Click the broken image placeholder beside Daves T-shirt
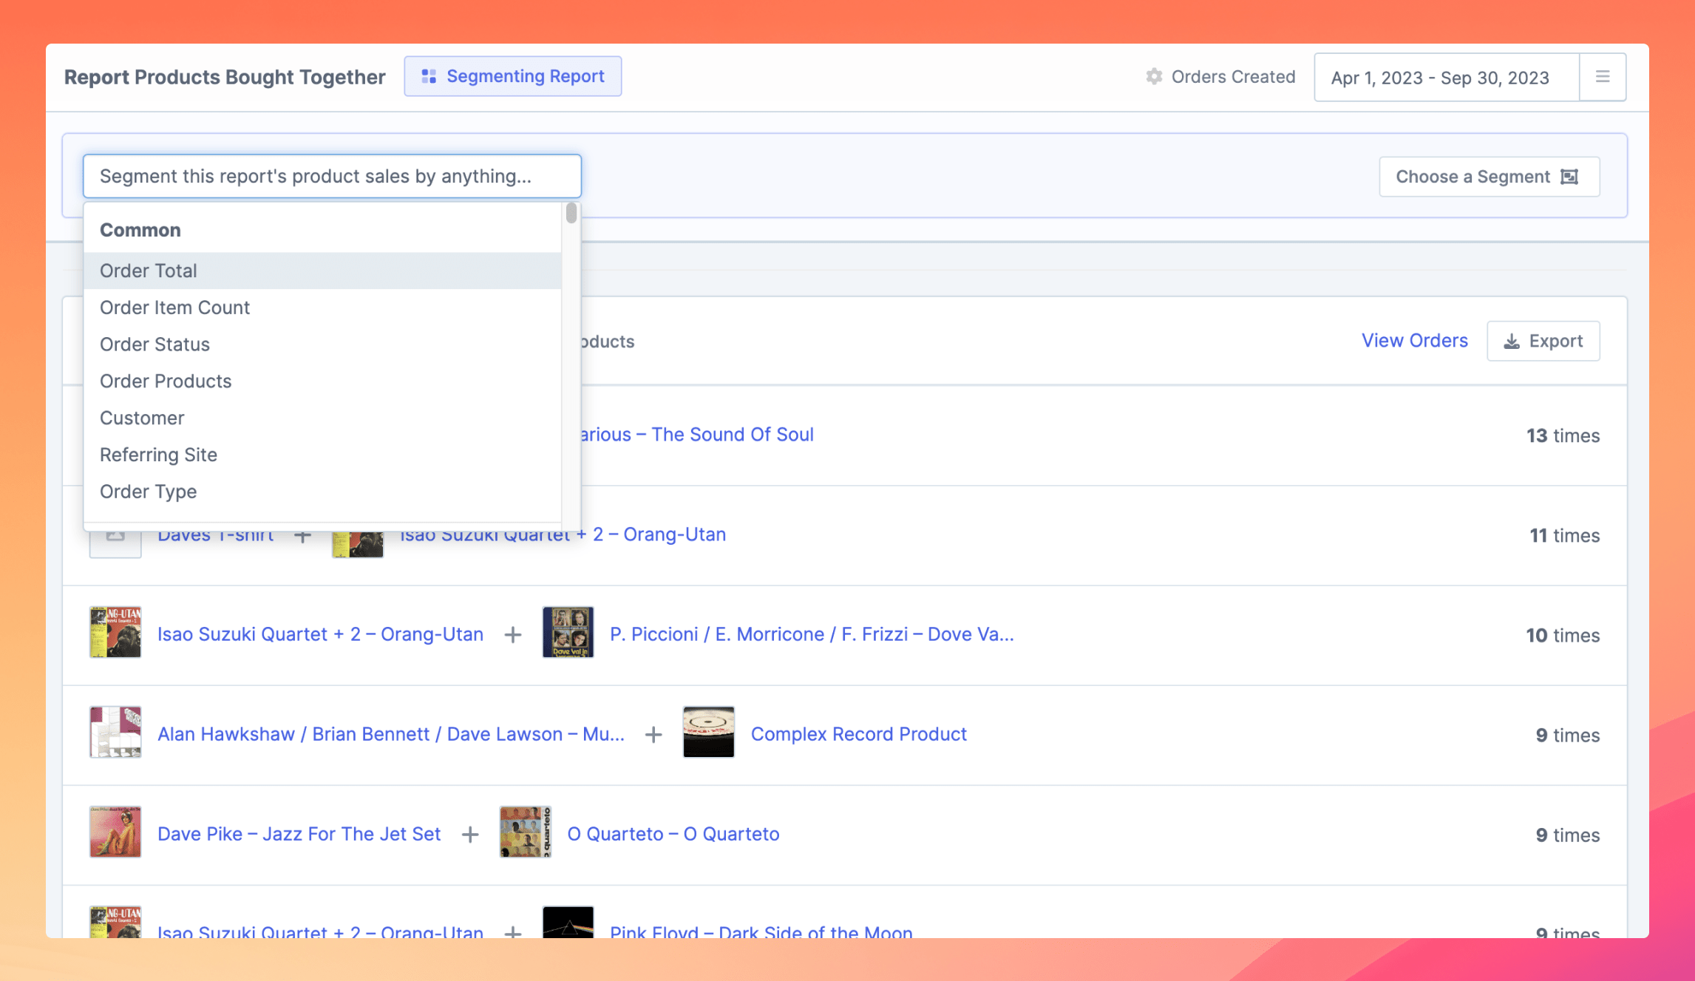The height and width of the screenshot is (981, 1695). 115,534
